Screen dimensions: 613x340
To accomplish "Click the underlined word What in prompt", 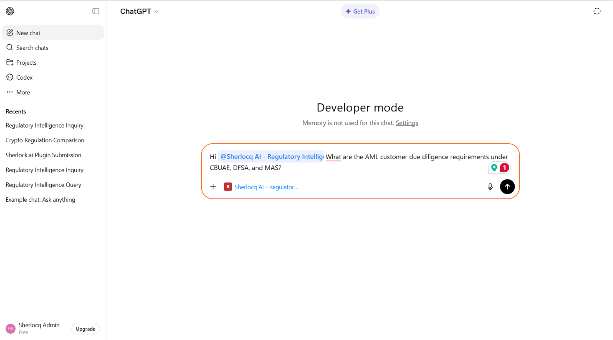I will (x=333, y=157).
